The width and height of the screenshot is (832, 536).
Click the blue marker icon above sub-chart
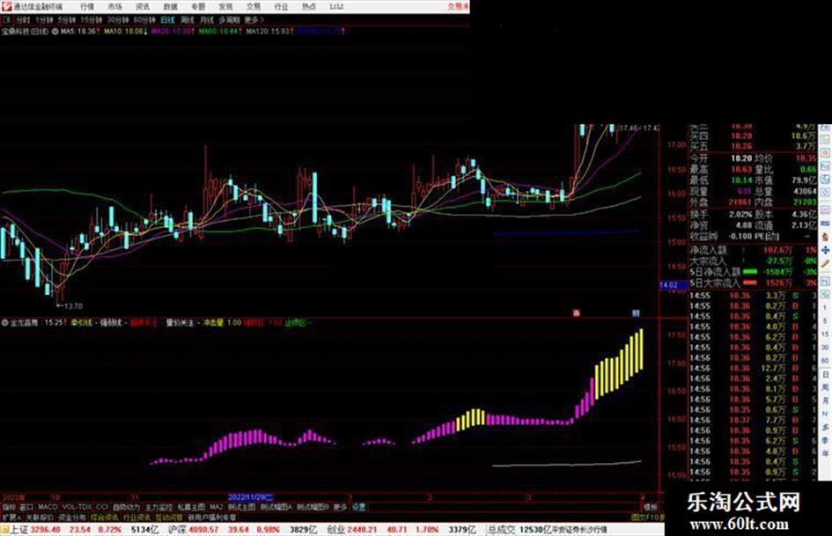[x=636, y=313]
